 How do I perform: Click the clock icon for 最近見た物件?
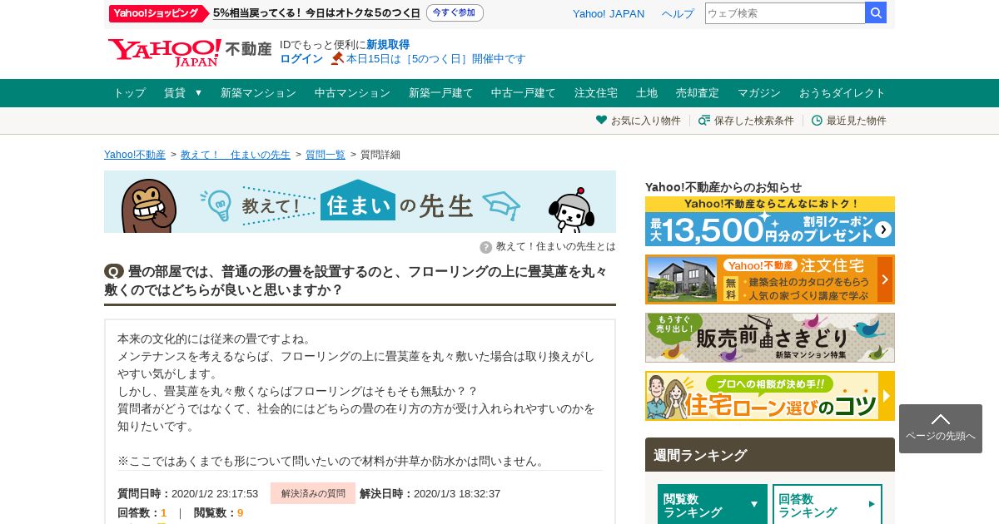click(817, 121)
